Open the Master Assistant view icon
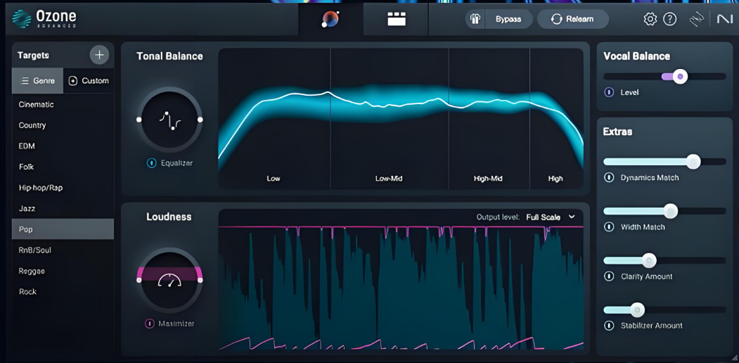This screenshot has width=739, height=363. (330, 19)
